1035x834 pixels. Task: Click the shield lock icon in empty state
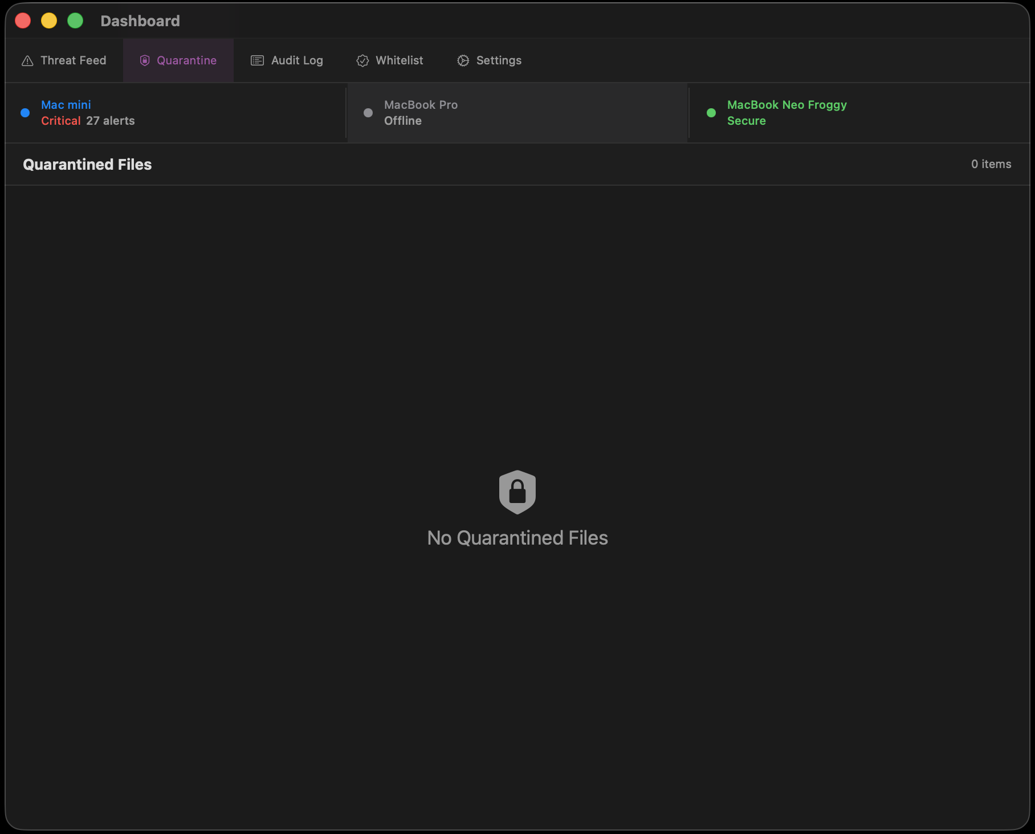pos(517,492)
